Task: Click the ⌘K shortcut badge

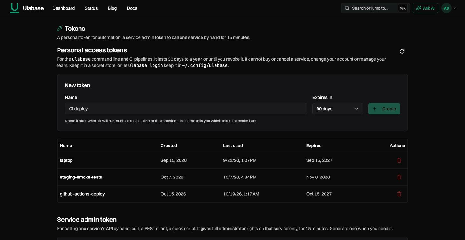Action: pyautogui.click(x=403, y=8)
